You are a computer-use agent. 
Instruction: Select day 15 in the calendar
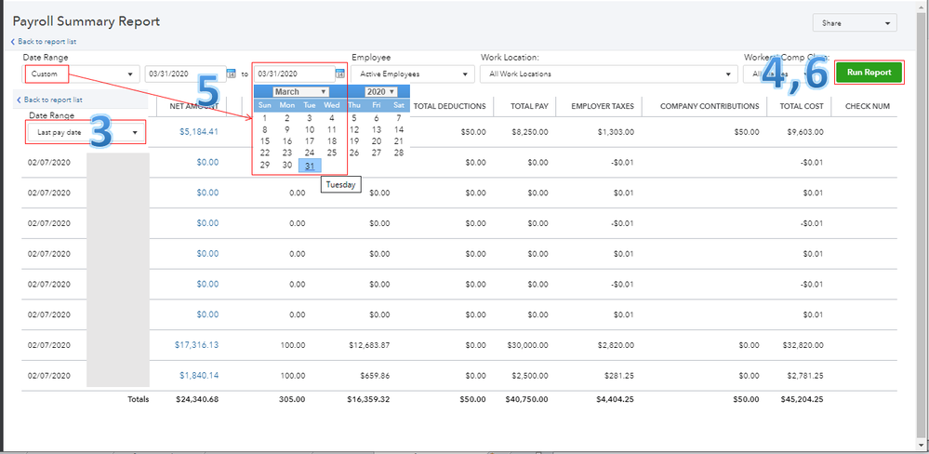pos(265,141)
